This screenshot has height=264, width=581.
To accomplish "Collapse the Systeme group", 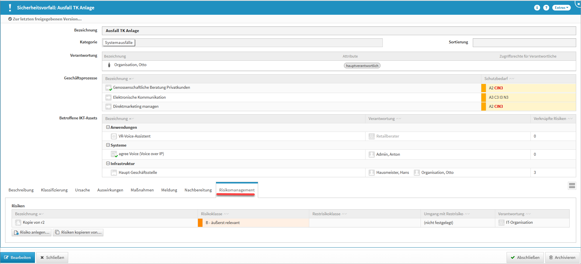I will 108,145.
